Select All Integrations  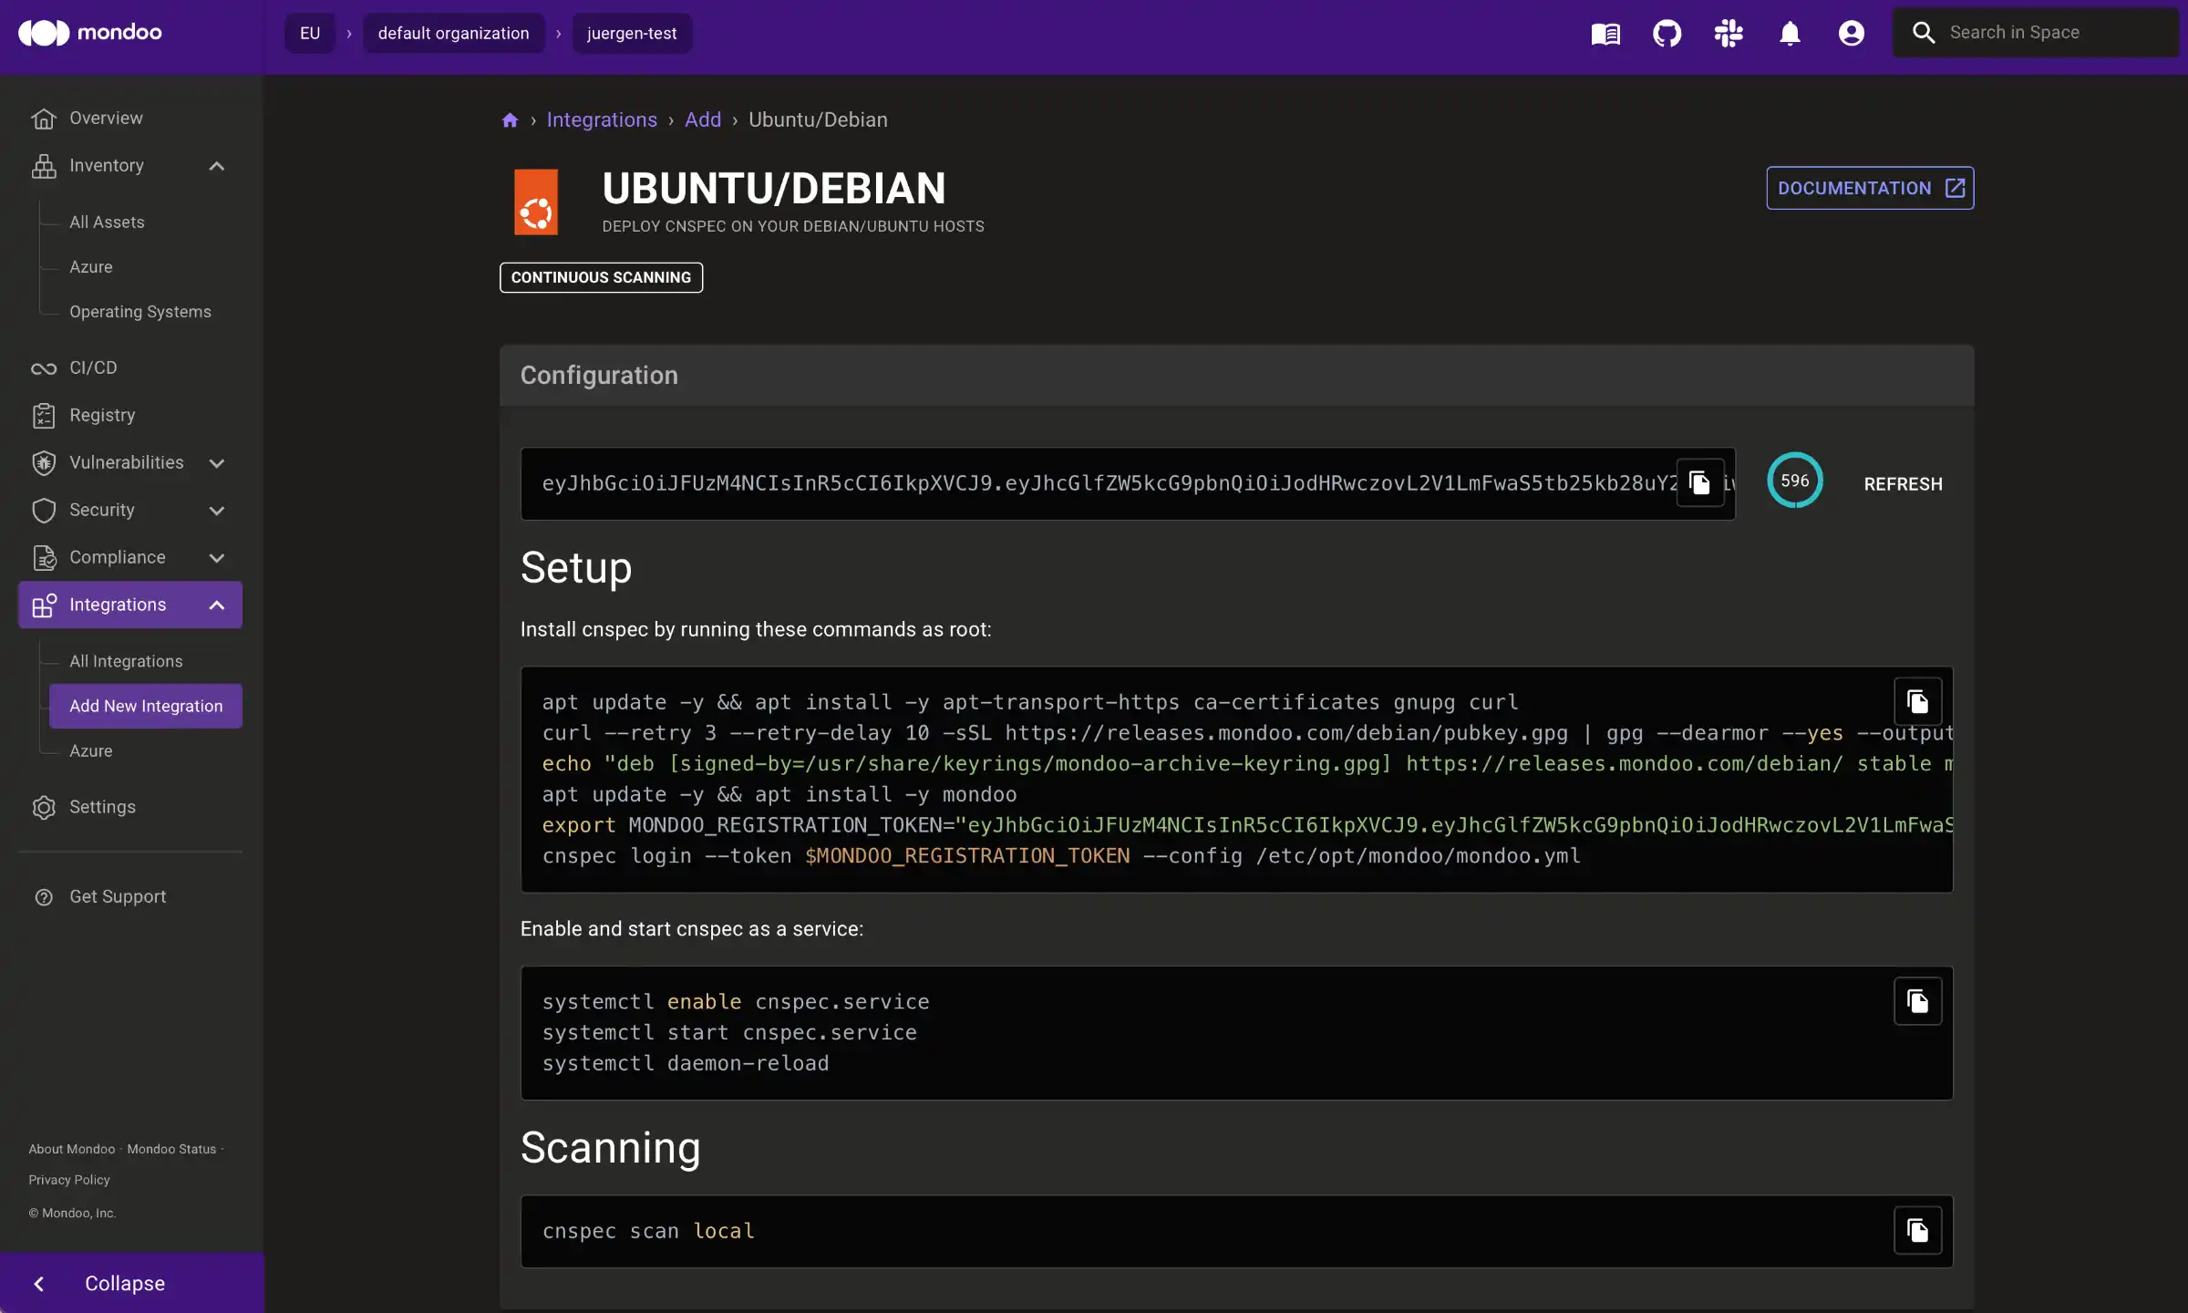(x=126, y=662)
